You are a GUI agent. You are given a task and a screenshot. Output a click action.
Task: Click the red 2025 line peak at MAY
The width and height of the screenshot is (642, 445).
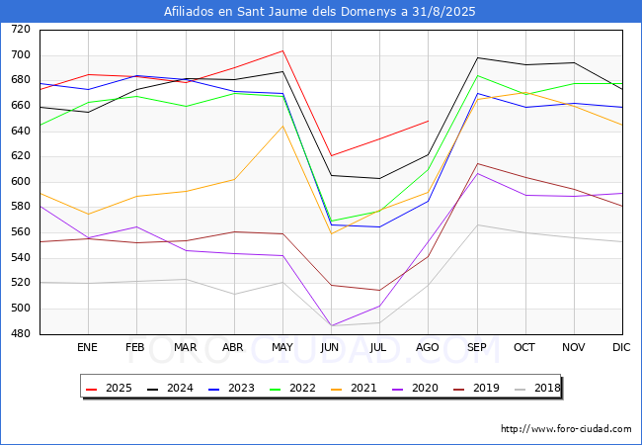click(x=282, y=50)
